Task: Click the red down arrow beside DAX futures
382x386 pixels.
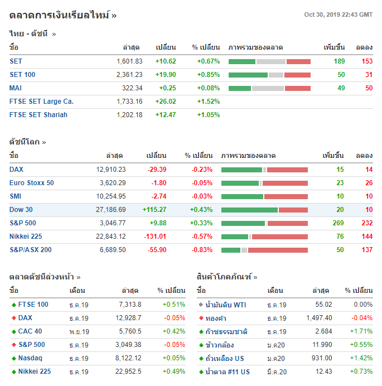Action: [13, 318]
